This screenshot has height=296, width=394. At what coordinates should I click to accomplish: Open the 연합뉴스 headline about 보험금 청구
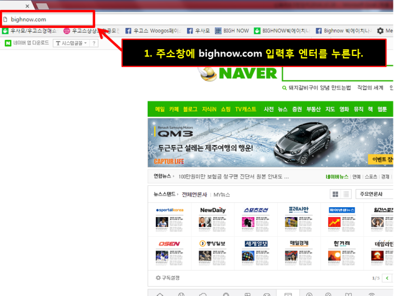234,177
